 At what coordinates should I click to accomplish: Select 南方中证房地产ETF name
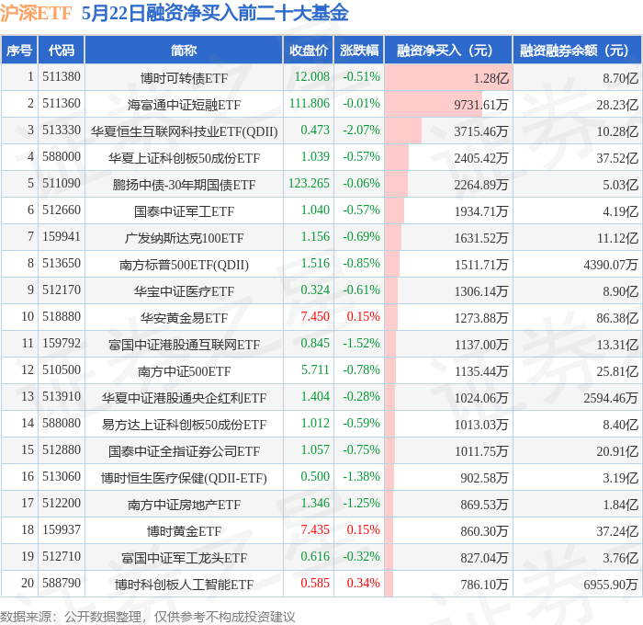click(184, 505)
